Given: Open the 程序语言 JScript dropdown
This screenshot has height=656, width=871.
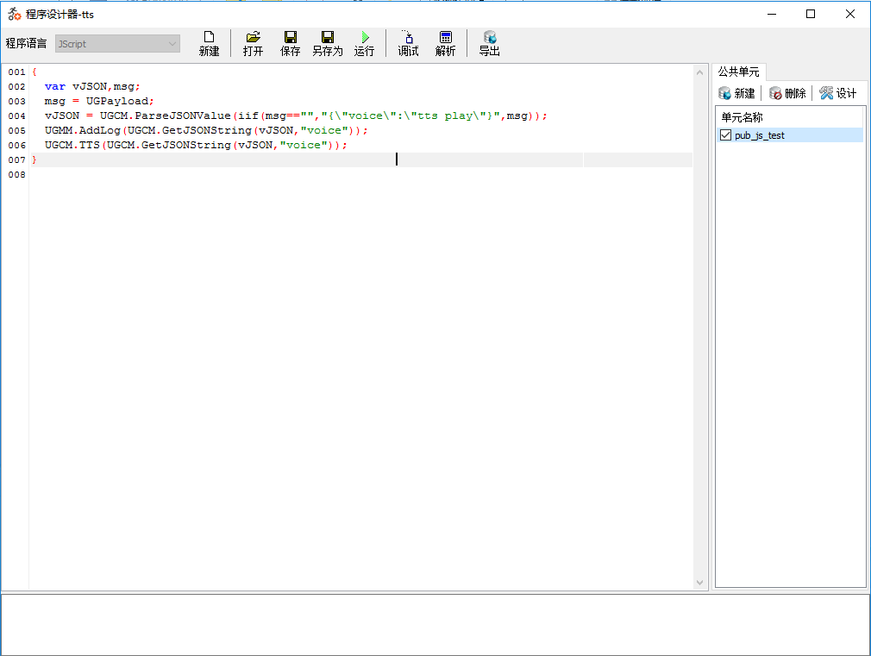Looking at the screenshot, I should [117, 44].
